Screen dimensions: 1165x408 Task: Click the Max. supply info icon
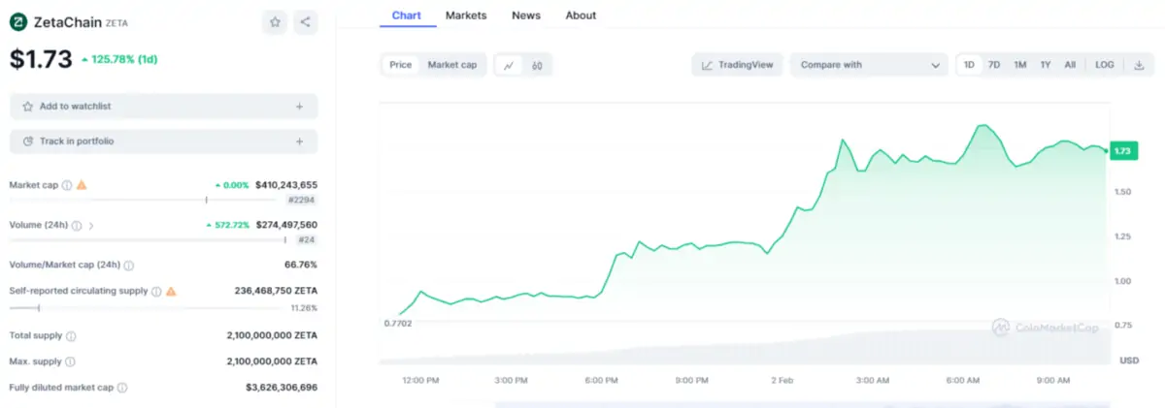70,361
